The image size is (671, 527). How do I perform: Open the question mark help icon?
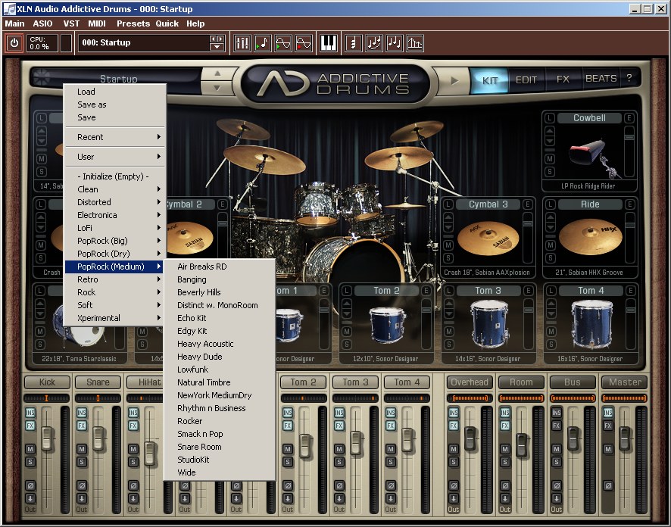pos(629,78)
